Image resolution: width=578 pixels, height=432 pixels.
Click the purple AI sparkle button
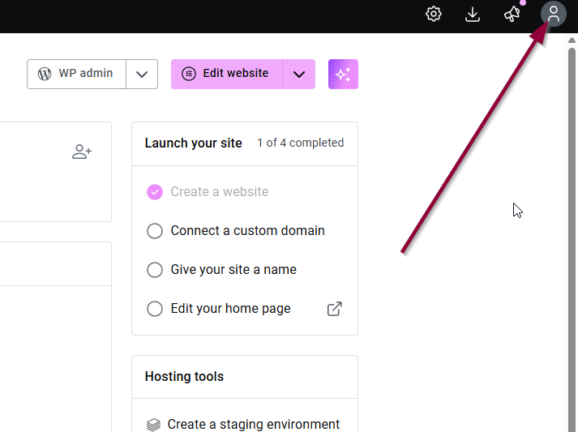pos(343,74)
